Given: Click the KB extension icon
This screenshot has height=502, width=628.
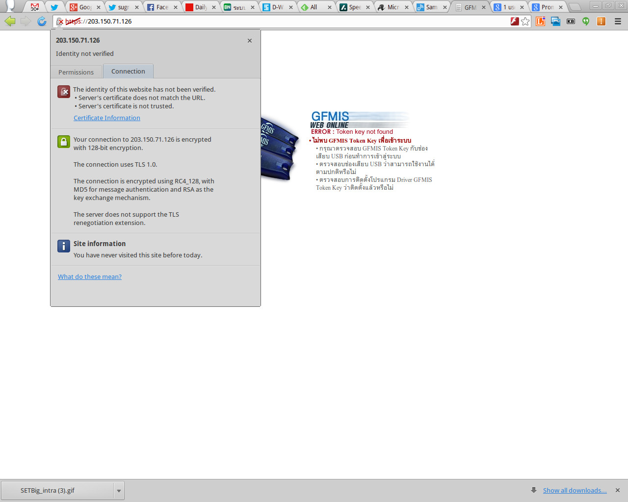Looking at the screenshot, I should click(x=571, y=21).
